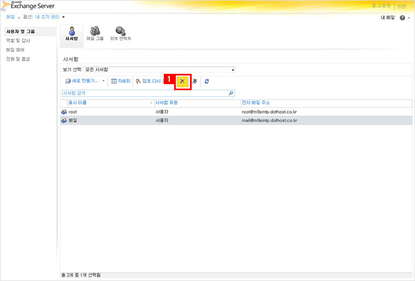Expand the 내 조직 관리 dropdown
The image size is (415, 281).
(x=63, y=17)
